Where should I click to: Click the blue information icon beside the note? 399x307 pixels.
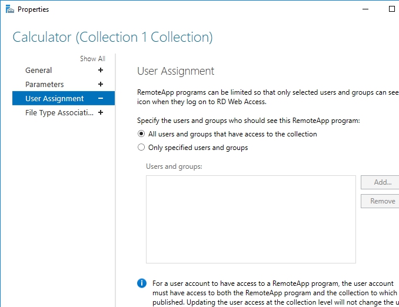pyautogui.click(x=142, y=283)
